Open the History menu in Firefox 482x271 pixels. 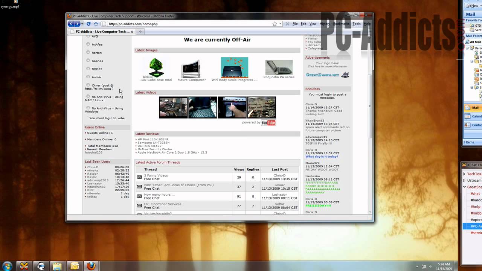coord(325,24)
